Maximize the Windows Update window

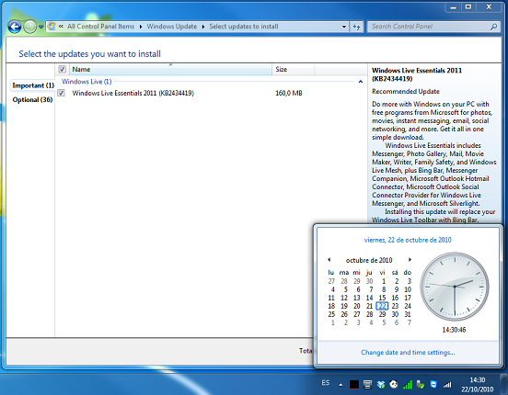[468, 6]
